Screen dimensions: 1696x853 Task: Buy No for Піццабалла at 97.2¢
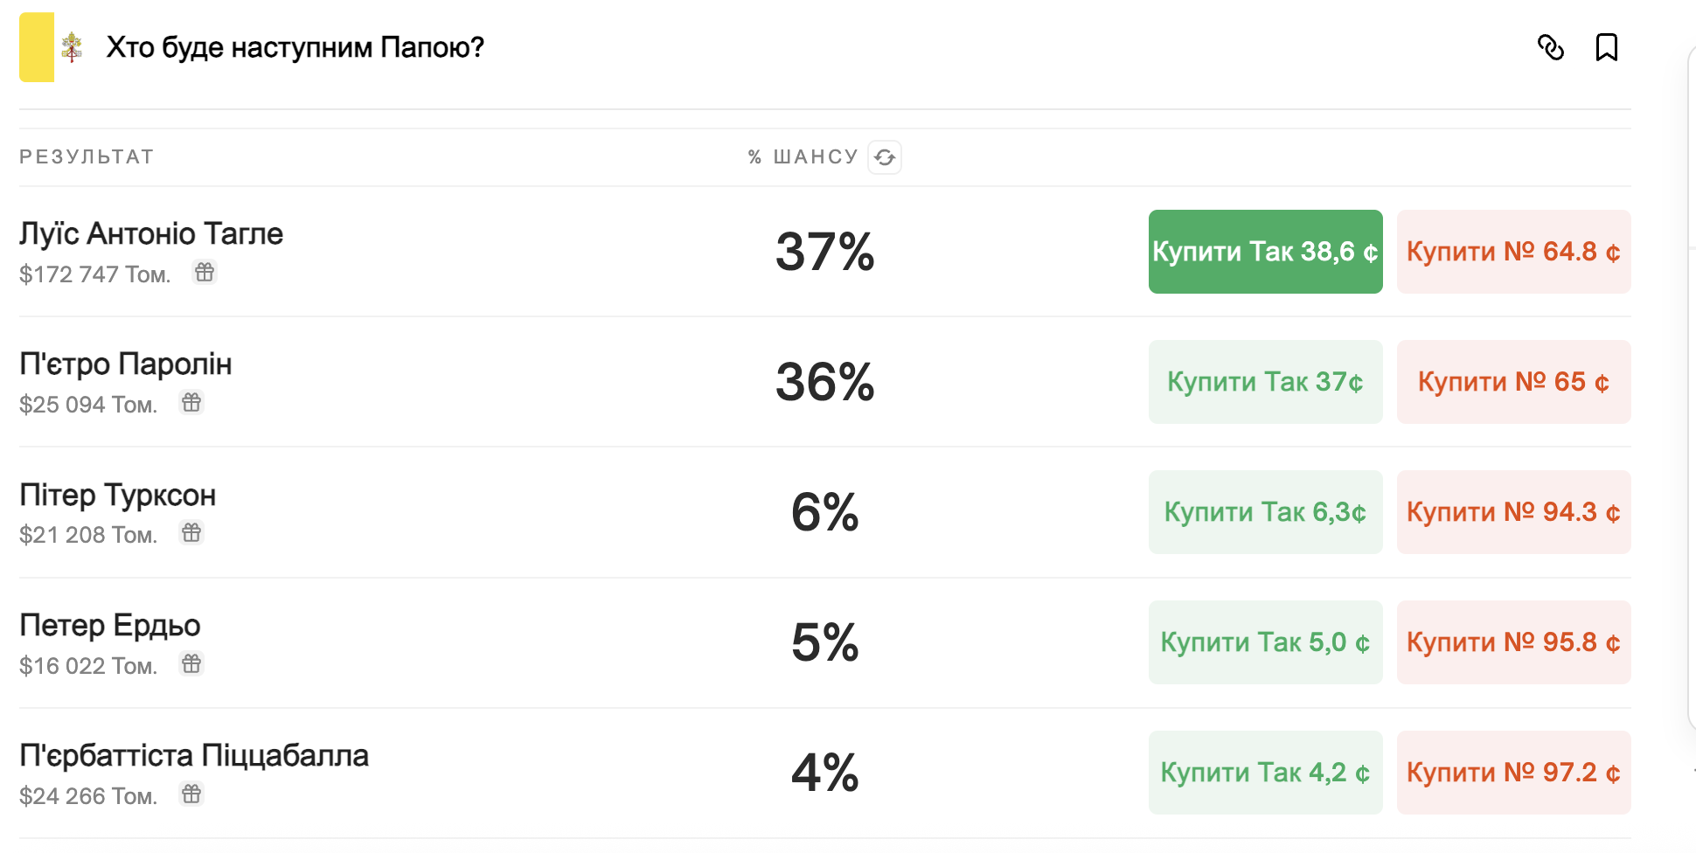click(x=1513, y=773)
